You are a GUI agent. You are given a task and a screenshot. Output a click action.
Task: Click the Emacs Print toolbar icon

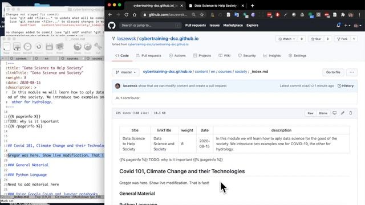[x=59, y=48]
